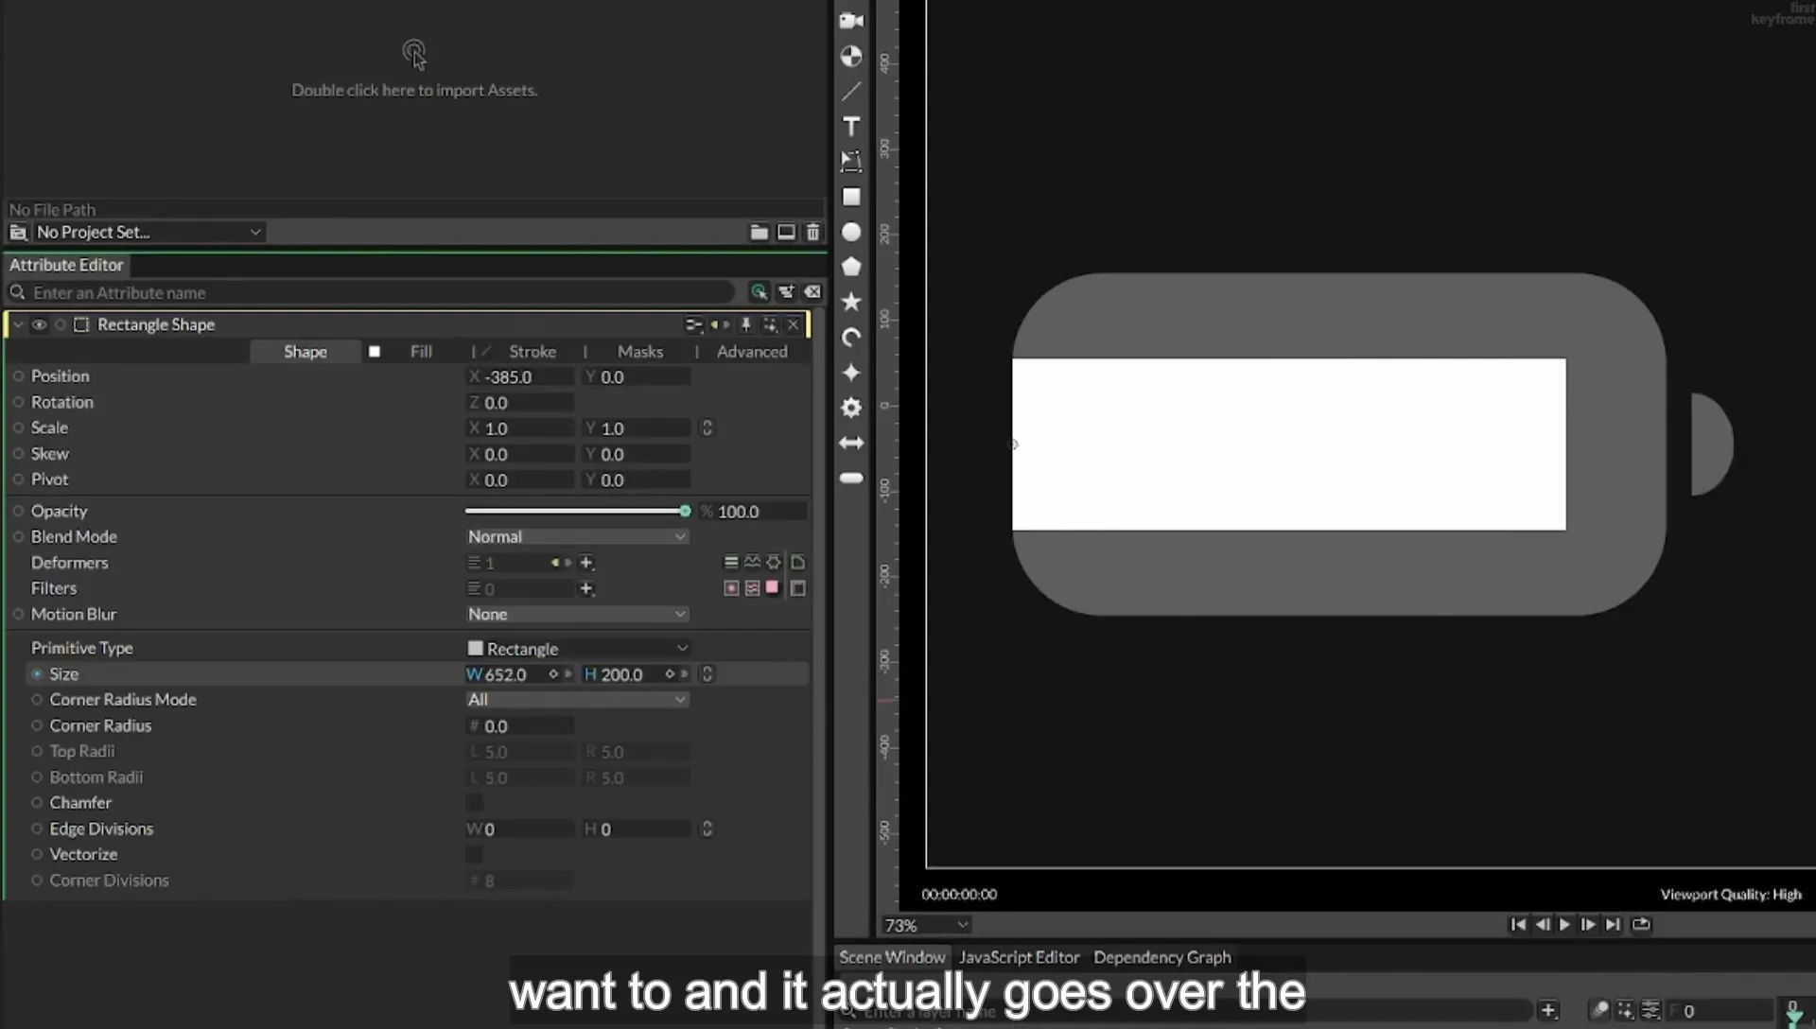Open Primitive Type Rectangle dropdown
The height and width of the screenshot is (1029, 1816).
pyautogui.click(x=577, y=648)
